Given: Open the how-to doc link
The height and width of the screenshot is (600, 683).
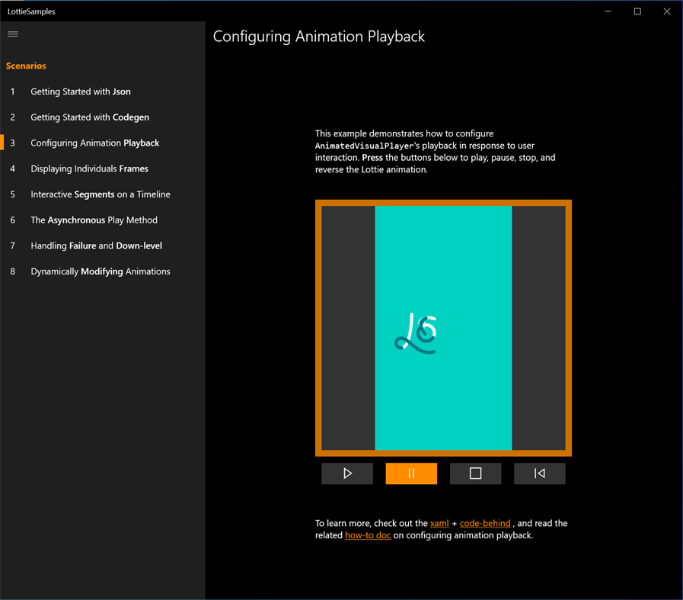Looking at the screenshot, I should 368,535.
